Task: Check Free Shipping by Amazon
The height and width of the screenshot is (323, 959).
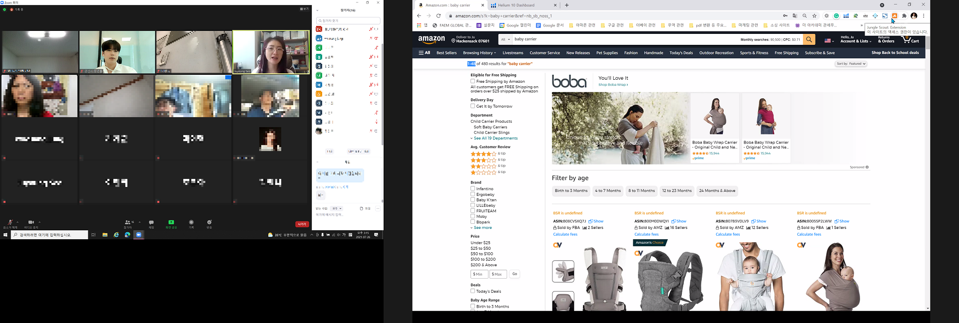Action: pyautogui.click(x=473, y=81)
